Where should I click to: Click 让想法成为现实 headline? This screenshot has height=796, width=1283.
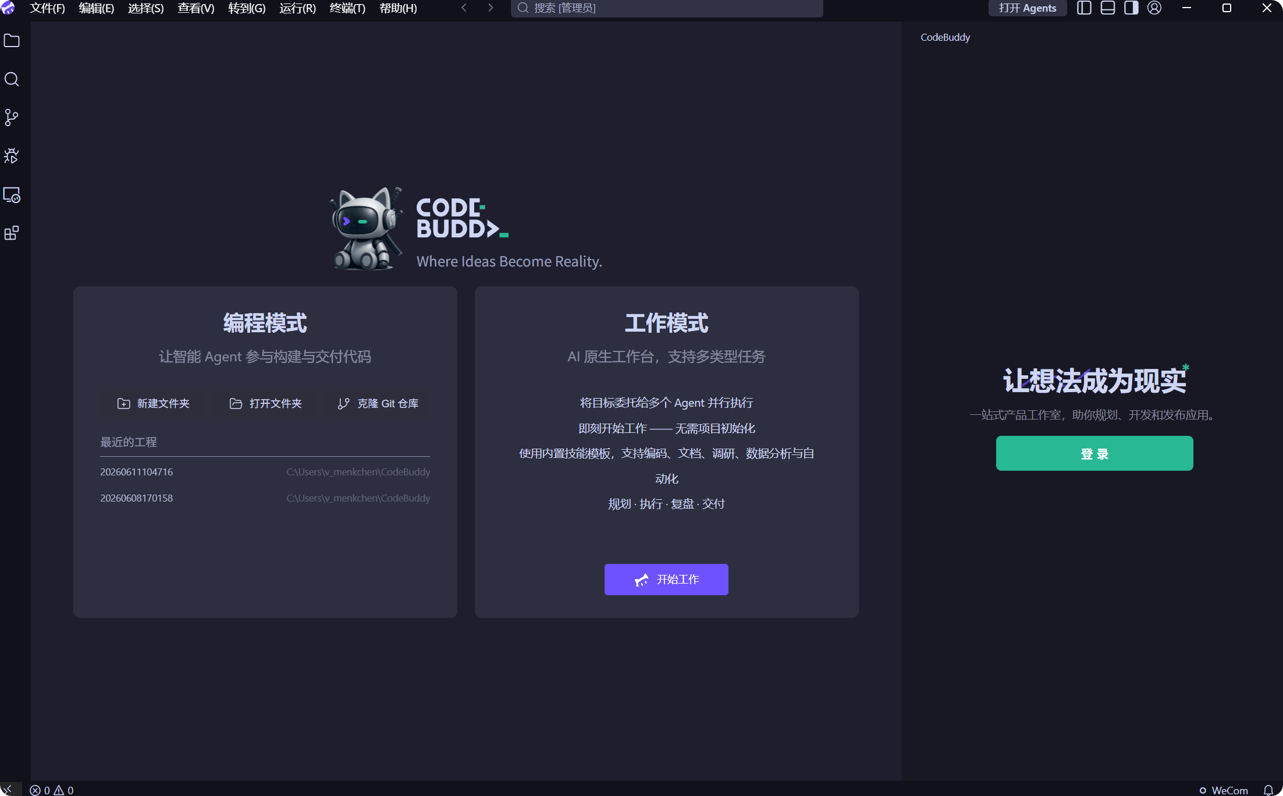click(x=1094, y=381)
